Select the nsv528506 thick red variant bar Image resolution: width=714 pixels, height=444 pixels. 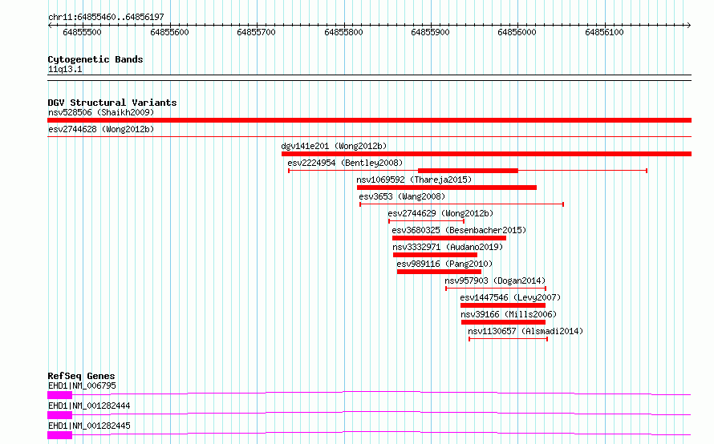coord(369,120)
